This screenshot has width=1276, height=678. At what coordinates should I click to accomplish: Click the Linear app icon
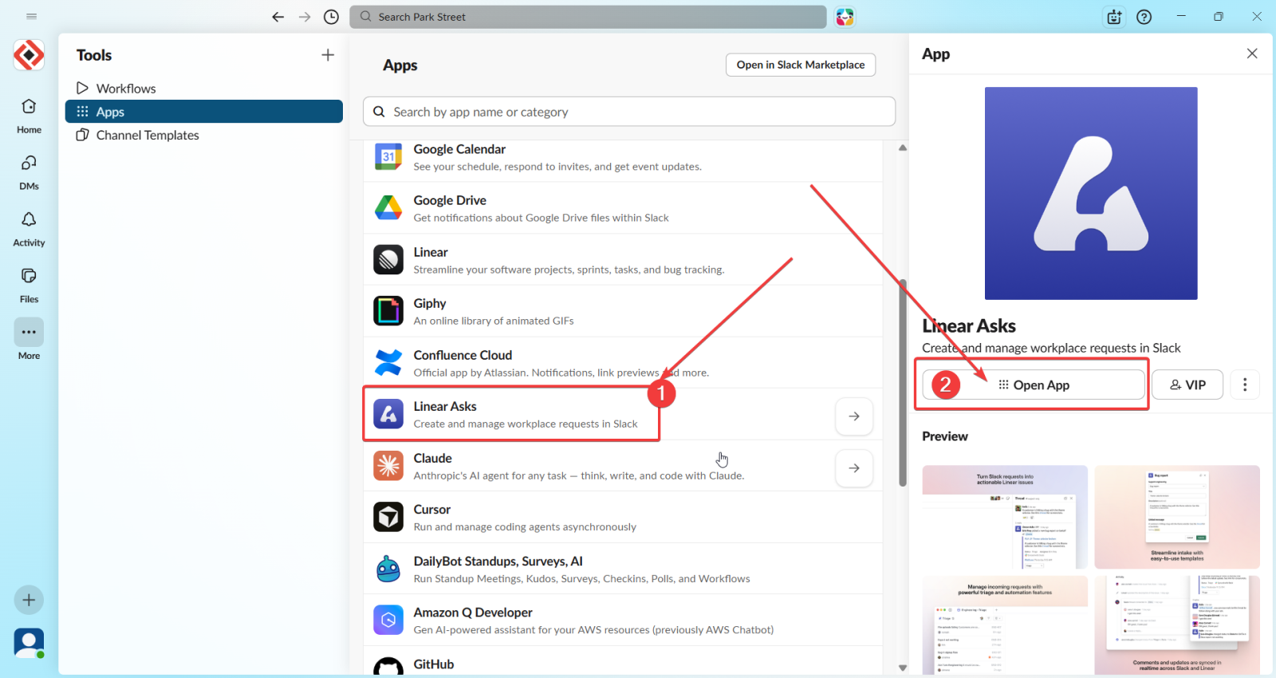pyautogui.click(x=388, y=260)
